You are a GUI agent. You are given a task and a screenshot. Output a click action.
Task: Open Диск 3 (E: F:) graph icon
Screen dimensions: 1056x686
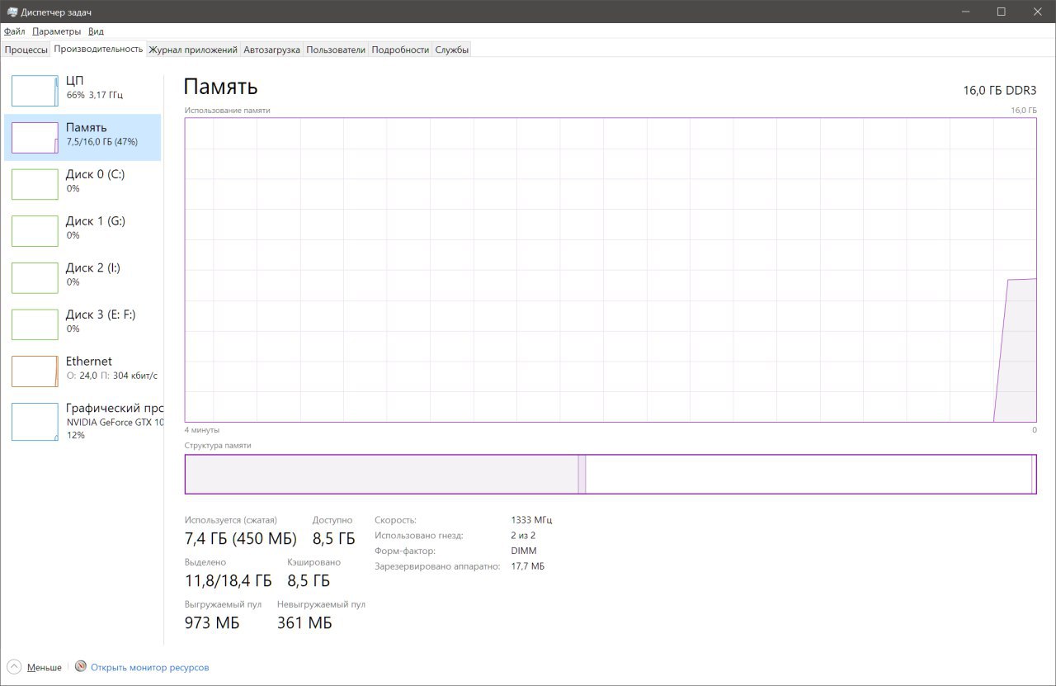[35, 324]
